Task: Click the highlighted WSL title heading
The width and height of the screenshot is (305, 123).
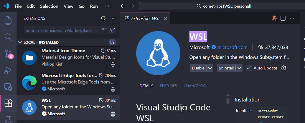Action: (198, 36)
